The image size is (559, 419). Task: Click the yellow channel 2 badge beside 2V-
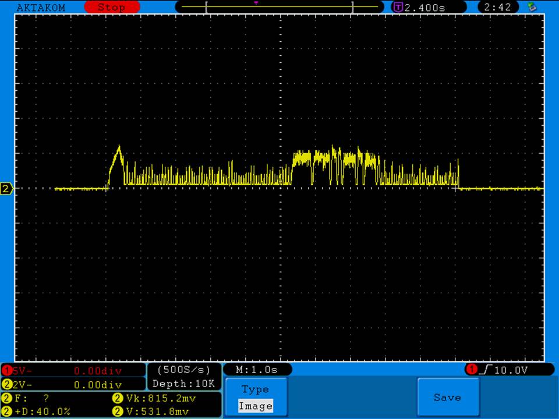[7, 385]
